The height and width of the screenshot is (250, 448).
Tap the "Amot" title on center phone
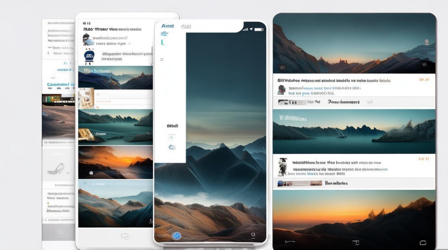pyautogui.click(x=168, y=26)
